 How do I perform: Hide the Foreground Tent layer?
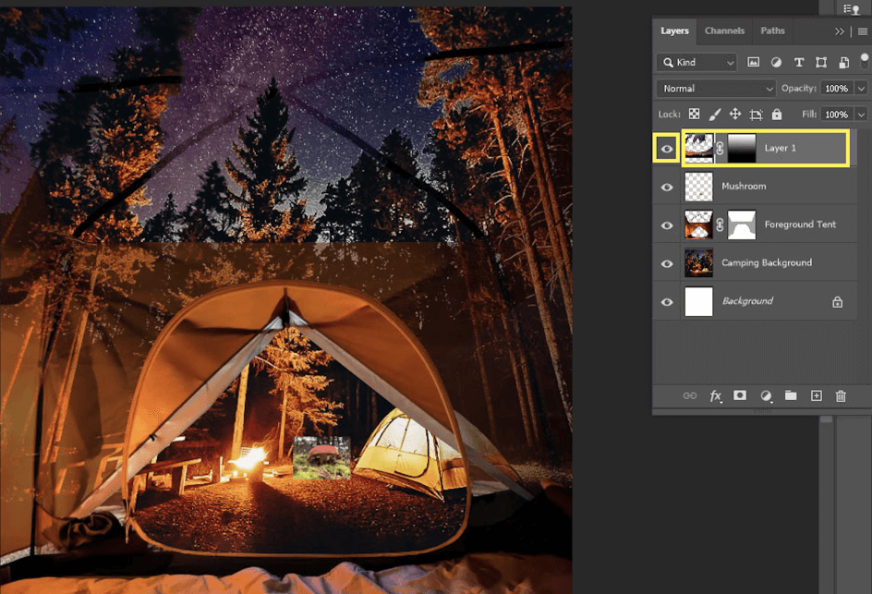coord(667,225)
